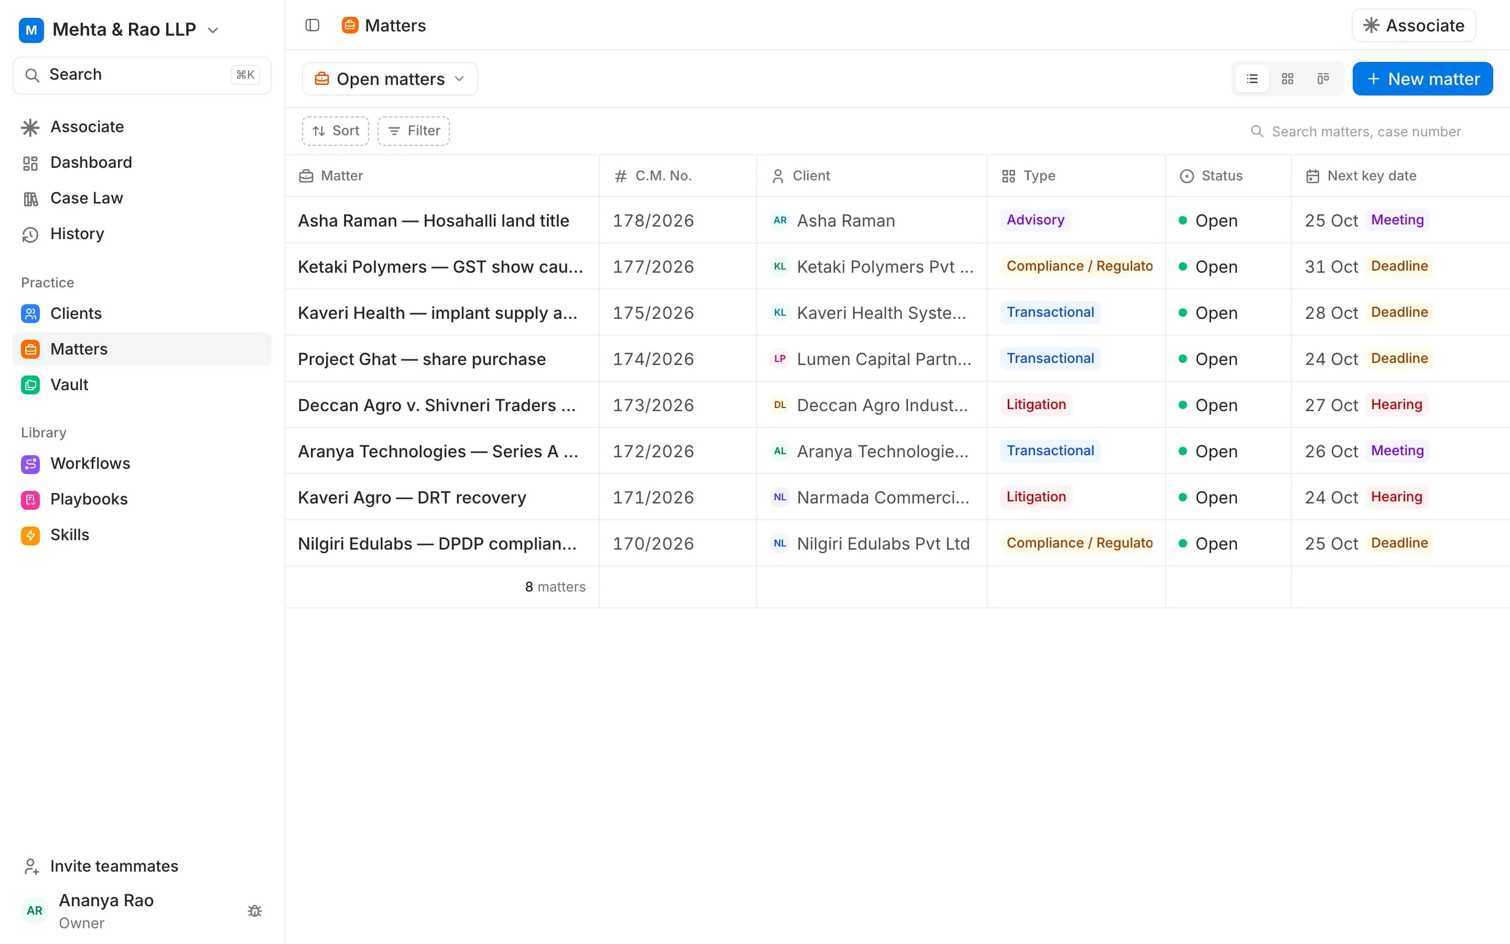The width and height of the screenshot is (1510, 944).
Task: Create a New matter
Action: click(x=1422, y=79)
